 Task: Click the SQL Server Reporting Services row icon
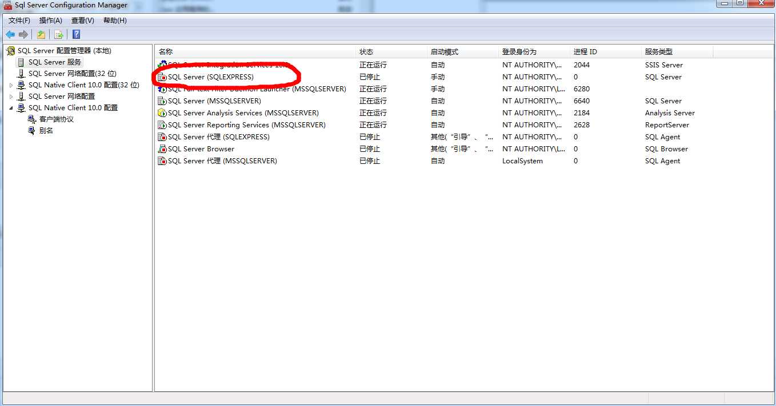pyautogui.click(x=162, y=125)
